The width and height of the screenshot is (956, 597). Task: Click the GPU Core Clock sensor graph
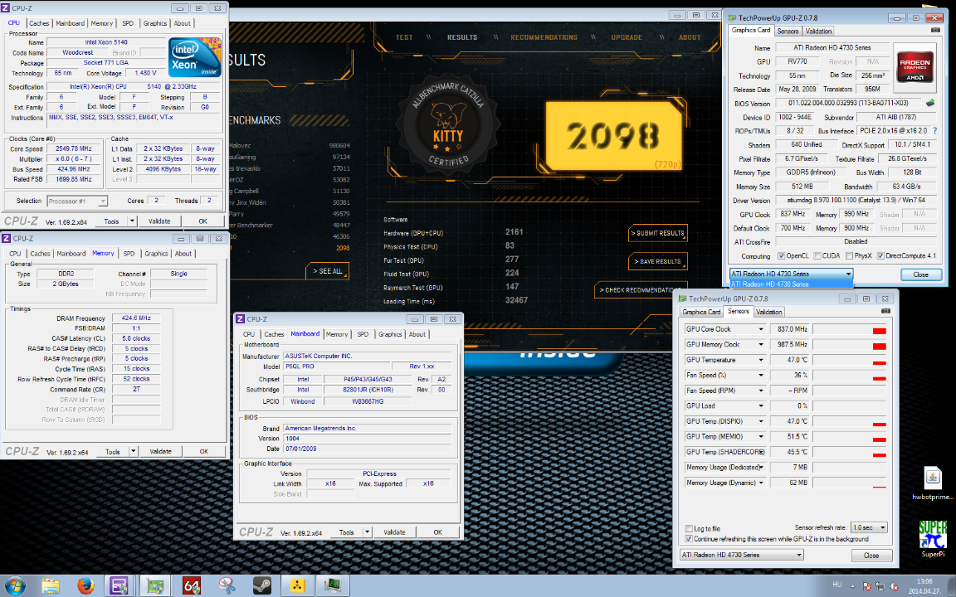850,329
